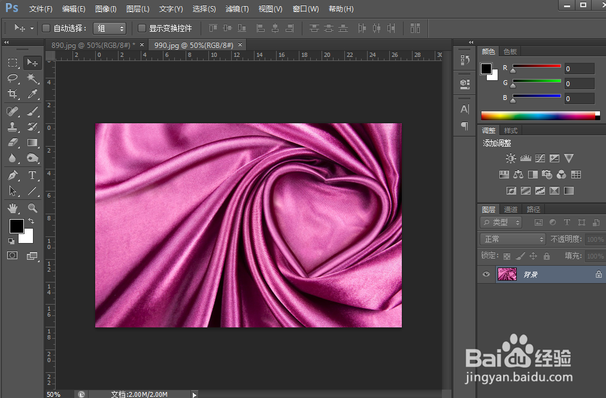This screenshot has height=398, width=606.
Task: Select the Line tool
Action: coord(32,191)
